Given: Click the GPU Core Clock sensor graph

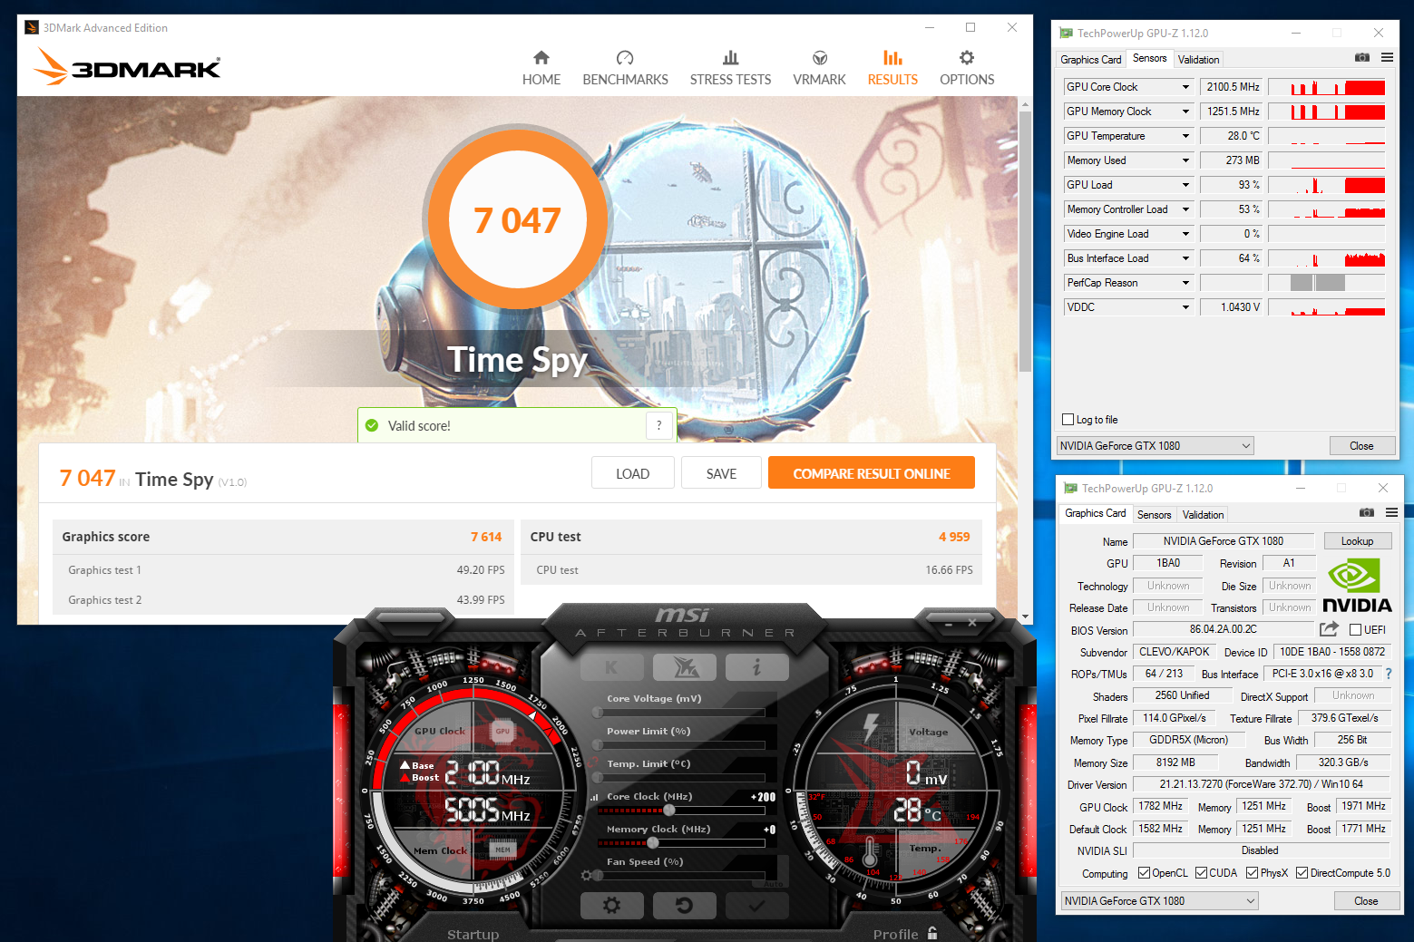Looking at the screenshot, I should click(1326, 87).
